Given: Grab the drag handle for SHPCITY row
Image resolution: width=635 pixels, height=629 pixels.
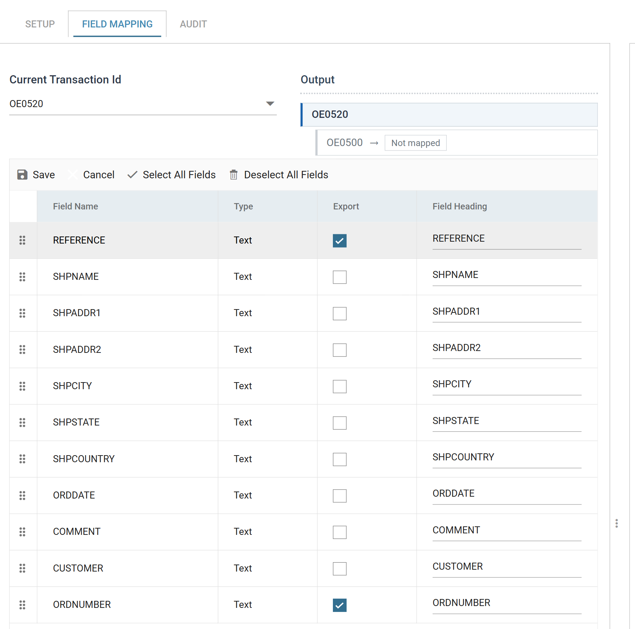Looking at the screenshot, I should click(x=22, y=386).
